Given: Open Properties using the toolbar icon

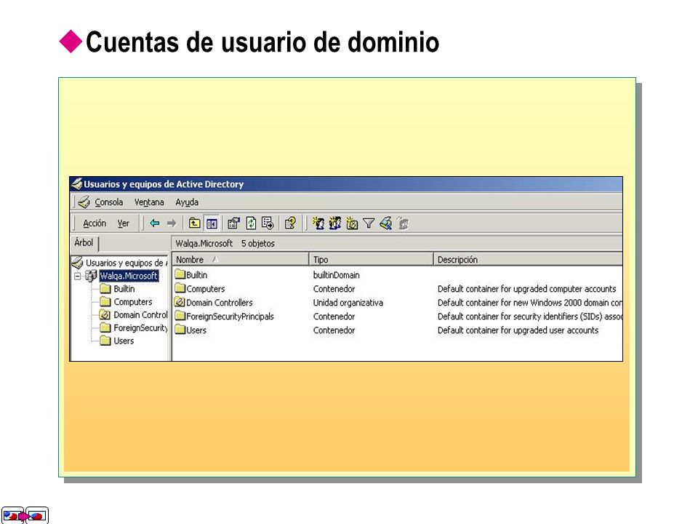Looking at the screenshot, I should [x=233, y=223].
